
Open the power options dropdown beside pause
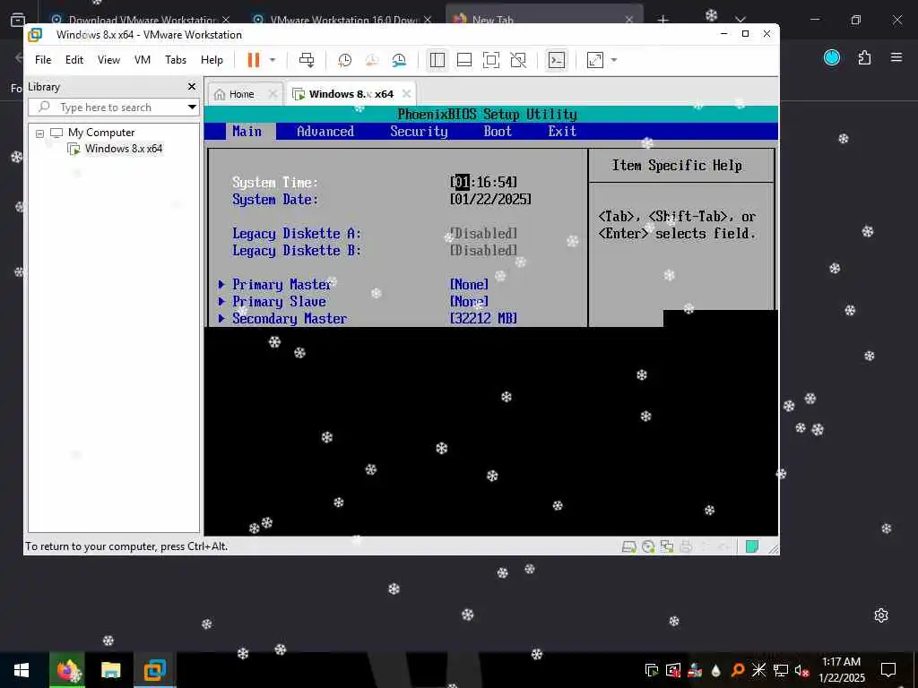[x=273, y=60]
